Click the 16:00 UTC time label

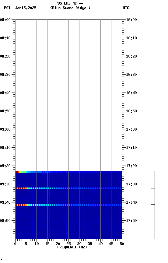tap(131, 20)
